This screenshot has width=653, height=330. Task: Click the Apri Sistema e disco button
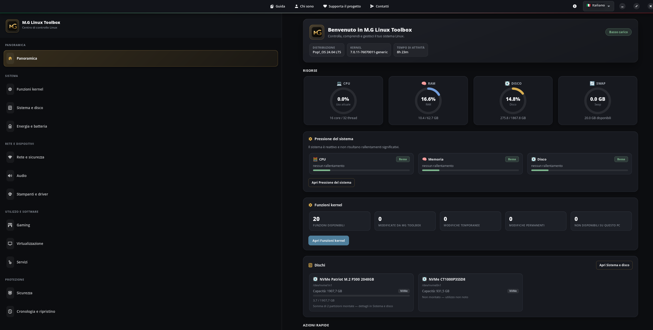click(x=614, y=265)
